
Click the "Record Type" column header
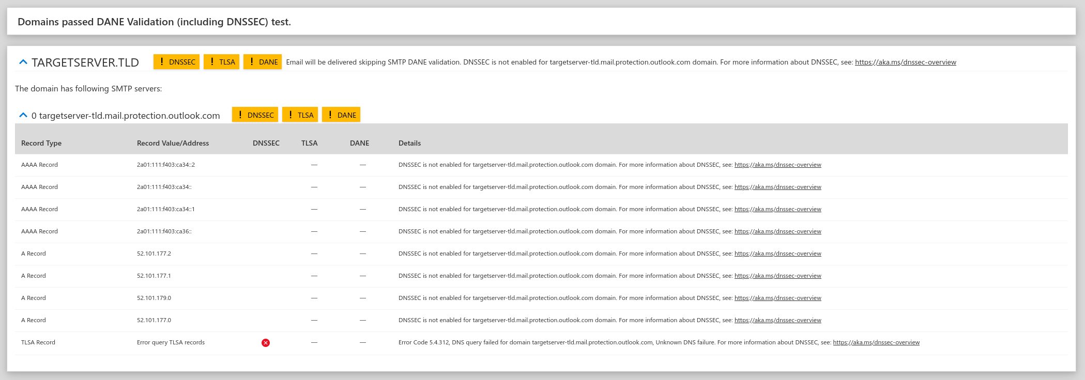41,143
